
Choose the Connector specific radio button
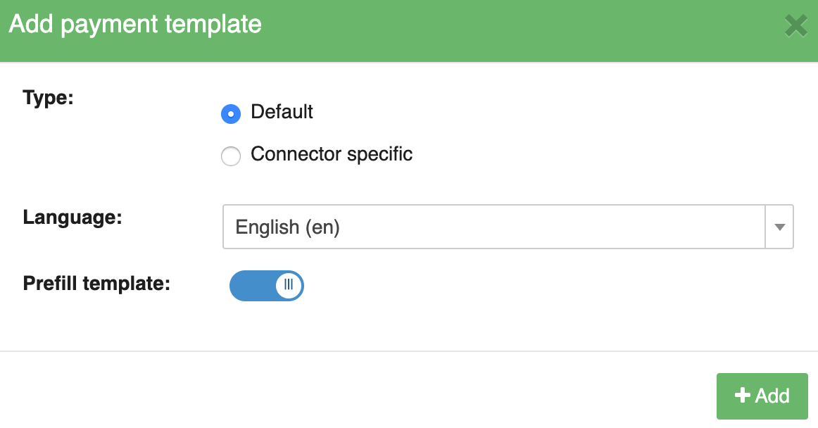pyautogui.click(x=231, y=156)
